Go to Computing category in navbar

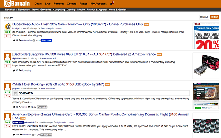click(x=59, y=10)
